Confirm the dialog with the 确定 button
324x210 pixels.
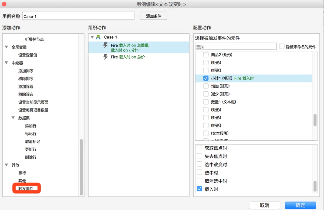[x=300, y=205]
